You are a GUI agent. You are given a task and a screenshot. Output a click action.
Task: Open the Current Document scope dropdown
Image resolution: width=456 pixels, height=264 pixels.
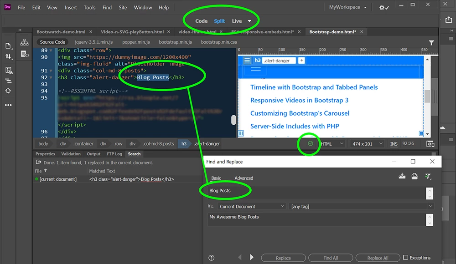point(251,206)
